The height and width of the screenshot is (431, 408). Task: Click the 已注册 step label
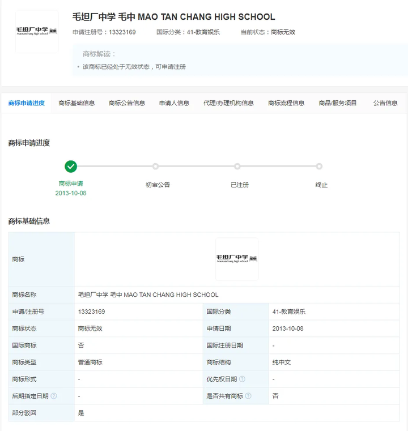[x=240, y=185]
